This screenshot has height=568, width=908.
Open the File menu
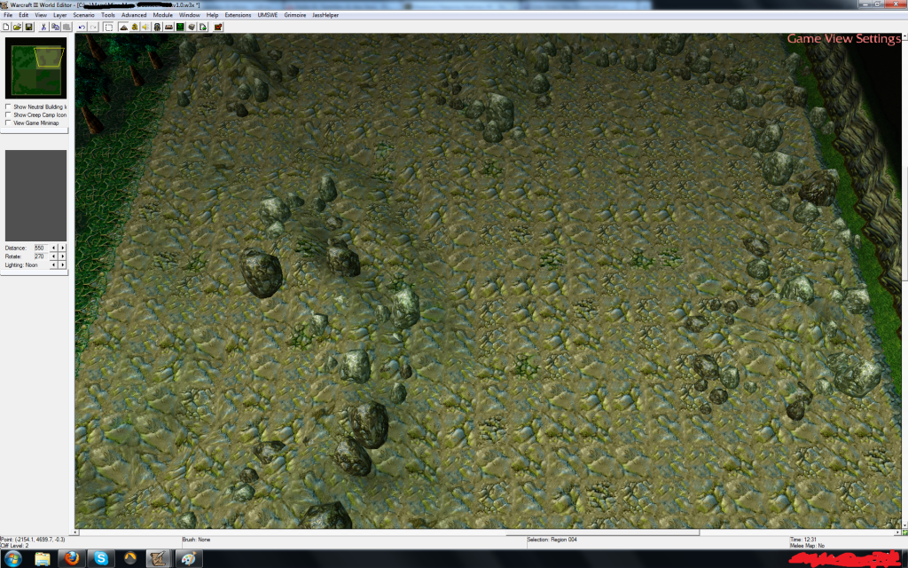click(8, 15)
